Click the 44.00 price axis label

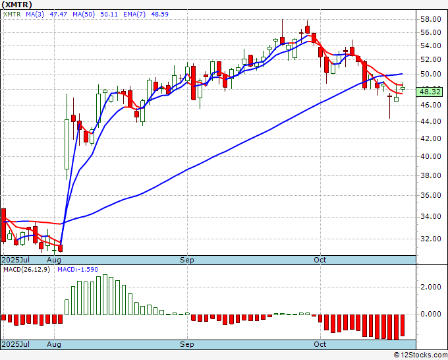coord(431,122)
